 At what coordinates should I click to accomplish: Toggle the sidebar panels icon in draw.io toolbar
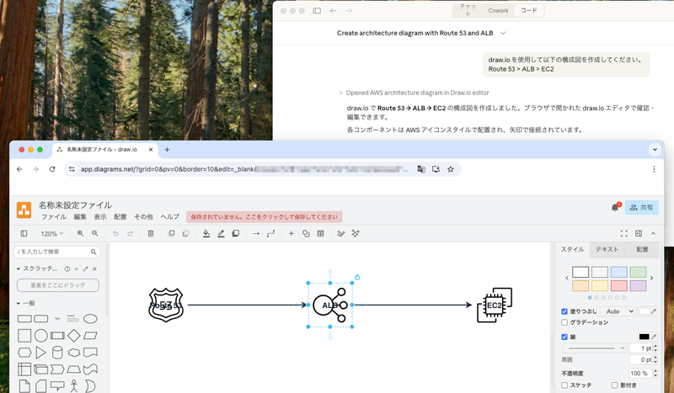tap(24, 233)
